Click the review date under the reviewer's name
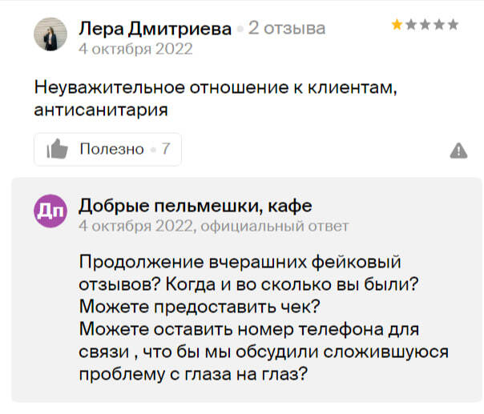Screen dimensions: 484x414 pos(135,47)
